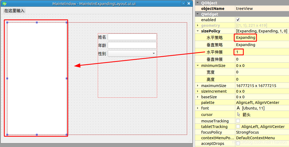This screenshot has height=147, width=289.
Task: Select the 姓名 label in the form
Action: (102, 37)
